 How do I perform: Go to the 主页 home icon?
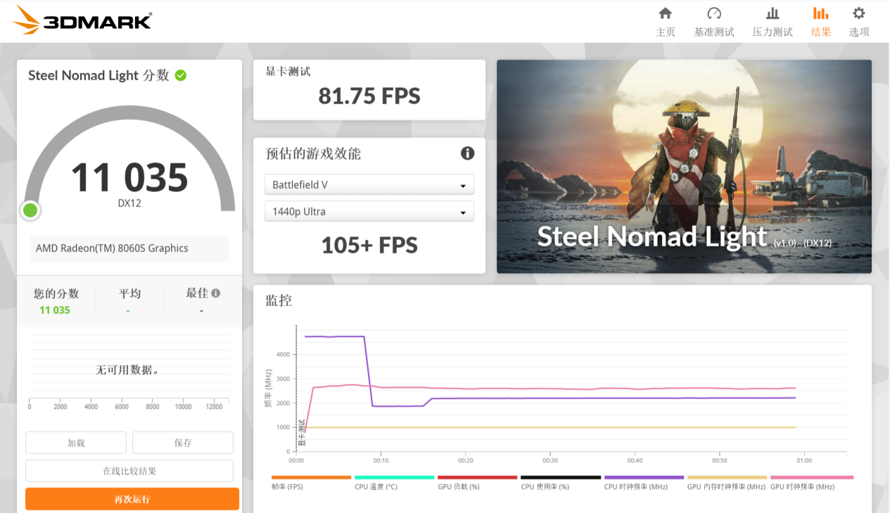pos(665,14)
